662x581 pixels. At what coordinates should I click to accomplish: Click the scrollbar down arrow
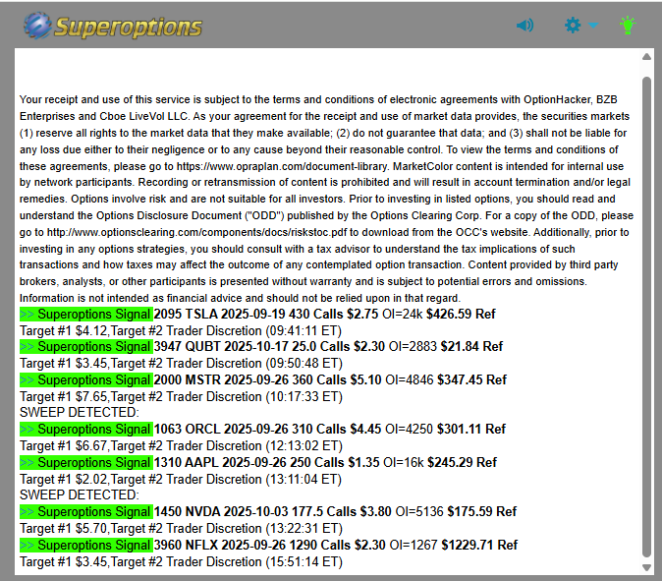tap(646, 567)
